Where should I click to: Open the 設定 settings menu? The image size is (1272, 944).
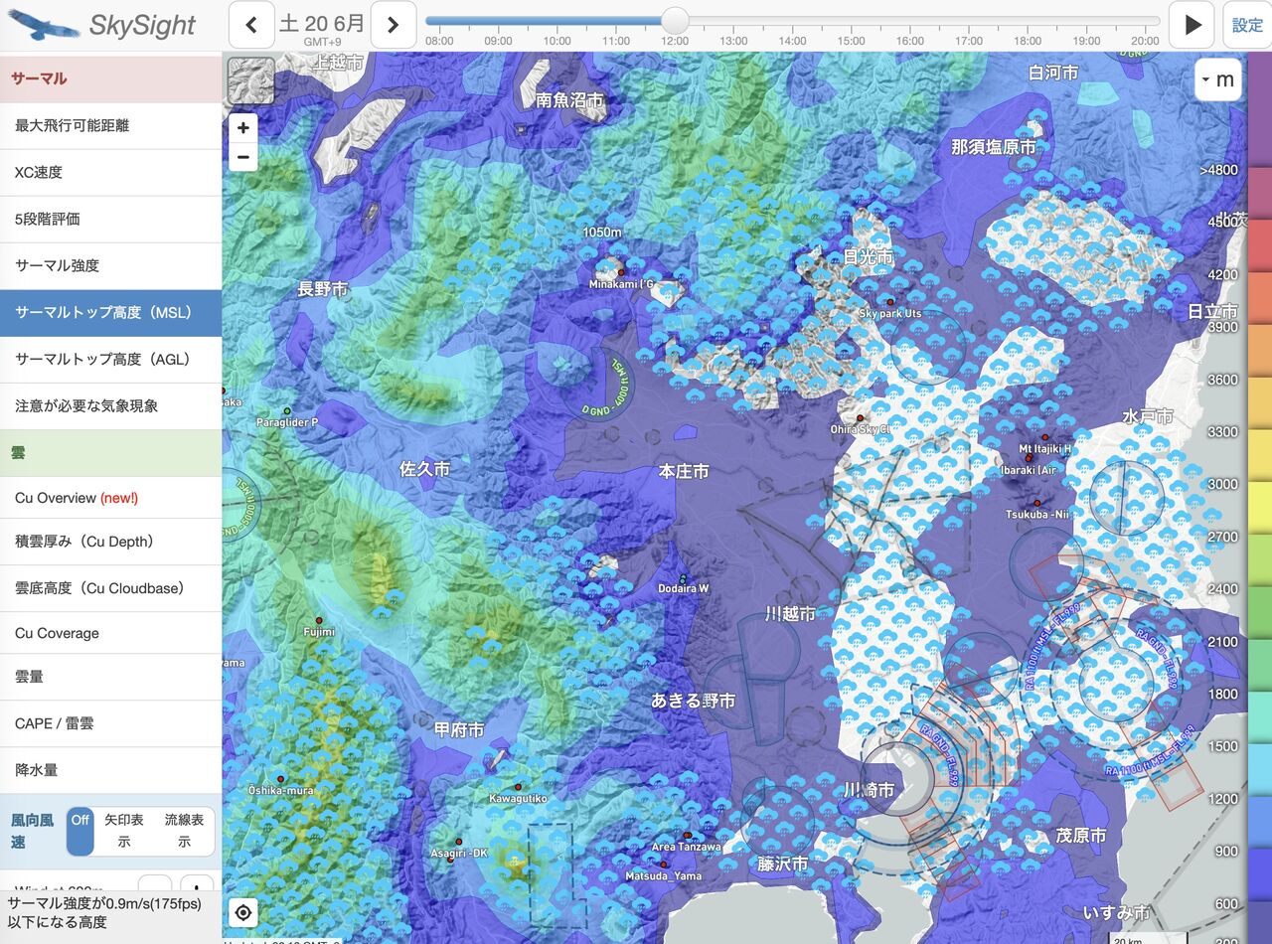click(x=1247, y=25)
